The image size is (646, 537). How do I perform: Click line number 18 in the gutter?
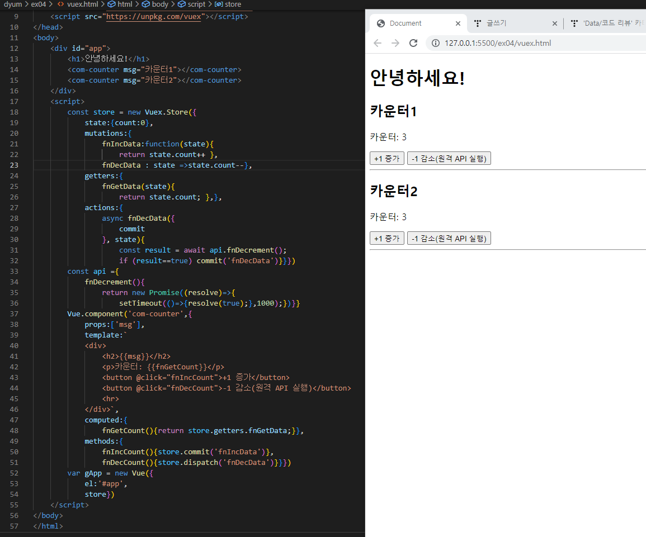(14, 112)
